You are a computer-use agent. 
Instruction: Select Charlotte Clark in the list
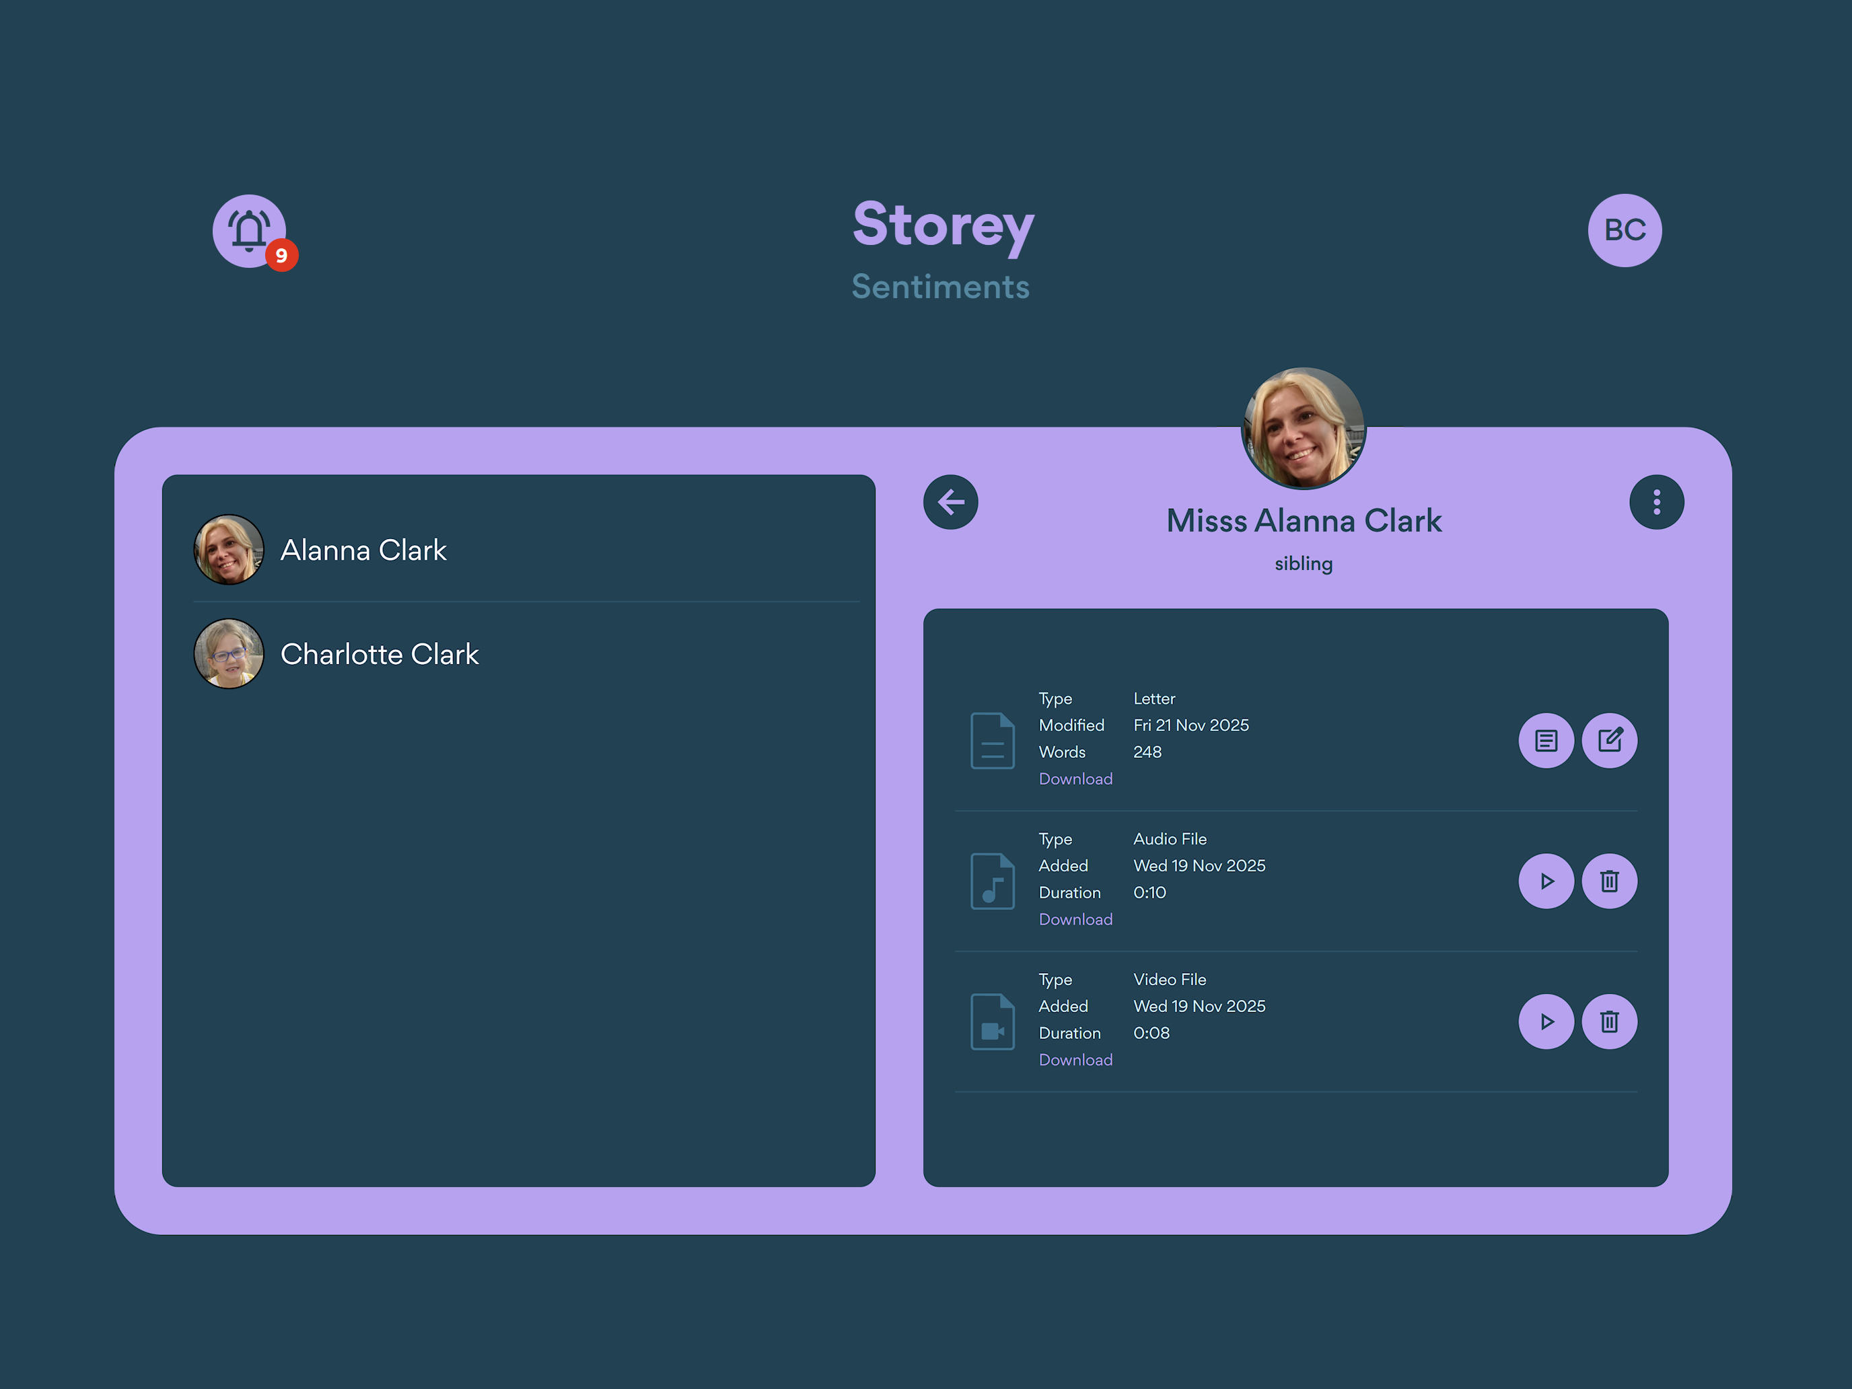(526, 654)
